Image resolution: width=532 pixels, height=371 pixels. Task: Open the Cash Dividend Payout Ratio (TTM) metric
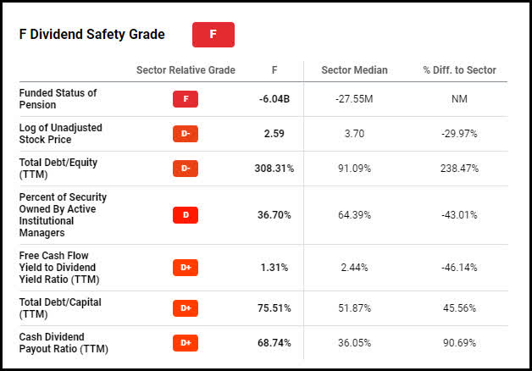pos(64,343)
